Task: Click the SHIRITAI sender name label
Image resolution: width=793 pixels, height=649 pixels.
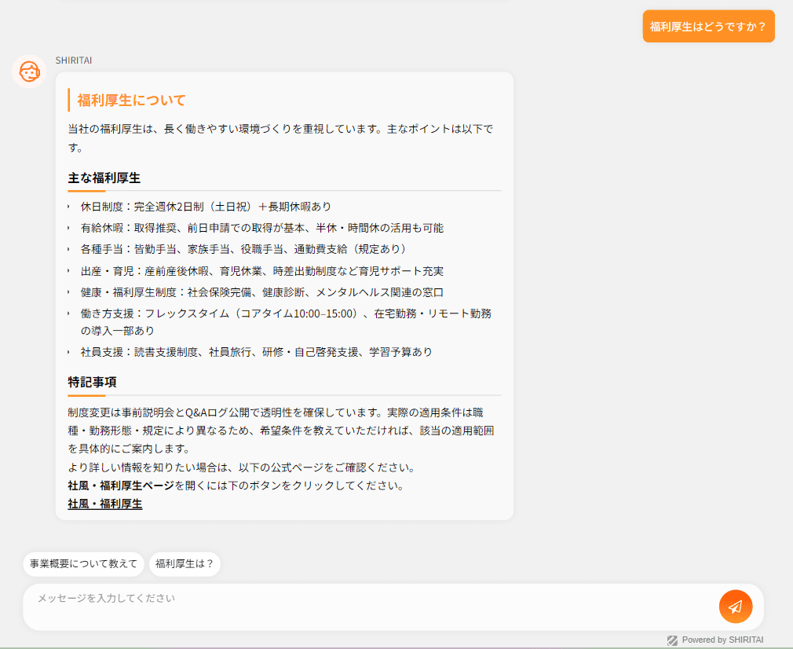Action: [72, 60]
